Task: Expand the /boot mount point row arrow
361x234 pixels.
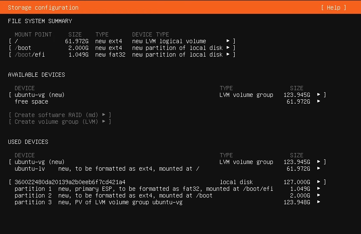Action: pos(228,48)
